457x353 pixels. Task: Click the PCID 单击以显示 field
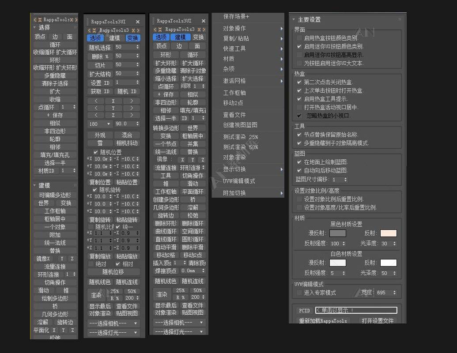(x=356, y=311)
